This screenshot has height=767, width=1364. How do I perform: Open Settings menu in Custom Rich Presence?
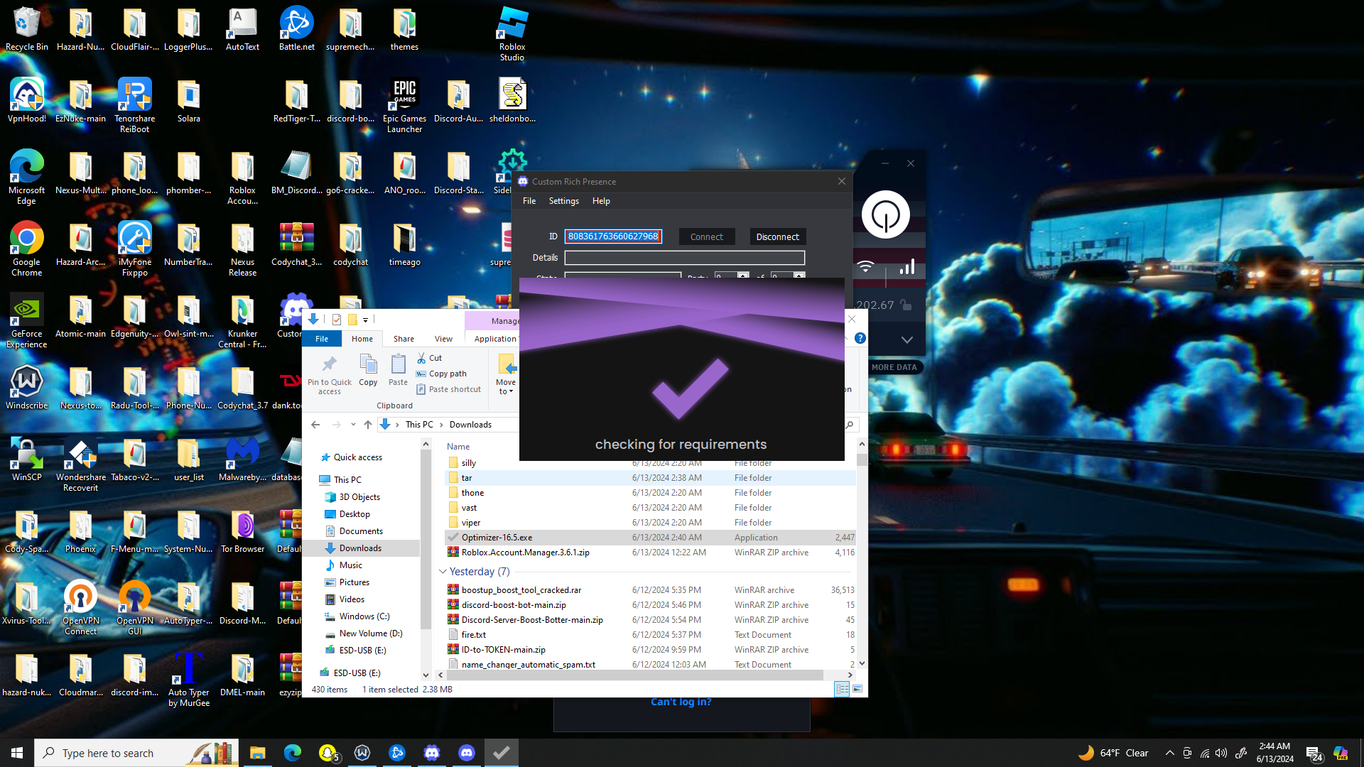(x=563, y=201)
